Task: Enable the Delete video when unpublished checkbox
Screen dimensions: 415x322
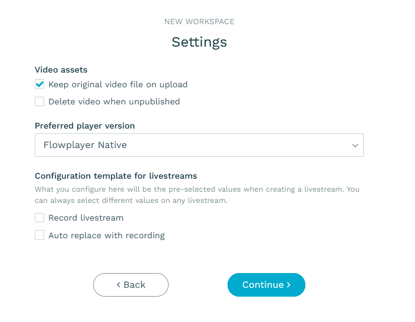Action: pos(39,101)
